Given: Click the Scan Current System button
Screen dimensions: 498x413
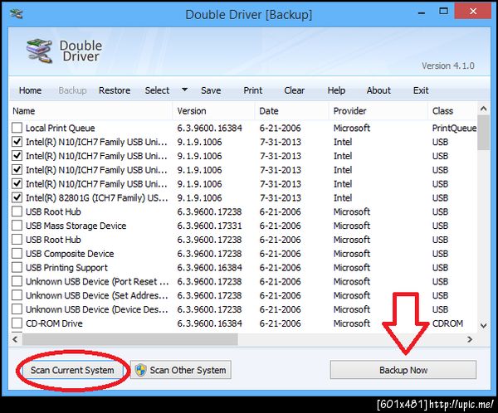Looking at the screenshot, I should pyautogui.click(x=72, y=370).
